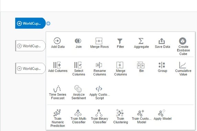Image resolution: width=197 pixels, height=131 pixels.
Task: Add a Filter step
Action: click(120, 43)
